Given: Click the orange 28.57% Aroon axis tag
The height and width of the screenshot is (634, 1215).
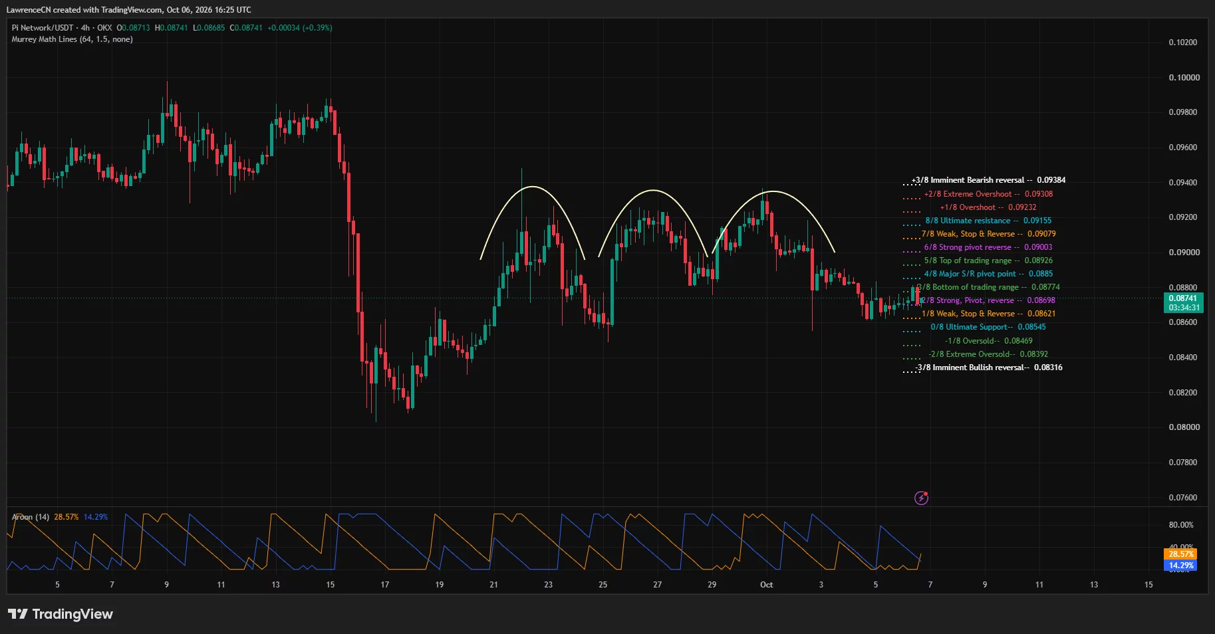Looking at the screenshot, I should [1181, 554].
